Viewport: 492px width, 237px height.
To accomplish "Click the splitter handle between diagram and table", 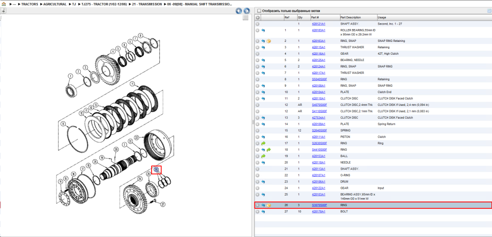I will 252,122.
